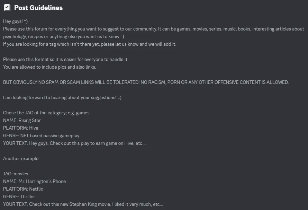Click the sentence about requesting a missing tag
This screenshot has width=308, height=210.
click(x=90, y=44)
